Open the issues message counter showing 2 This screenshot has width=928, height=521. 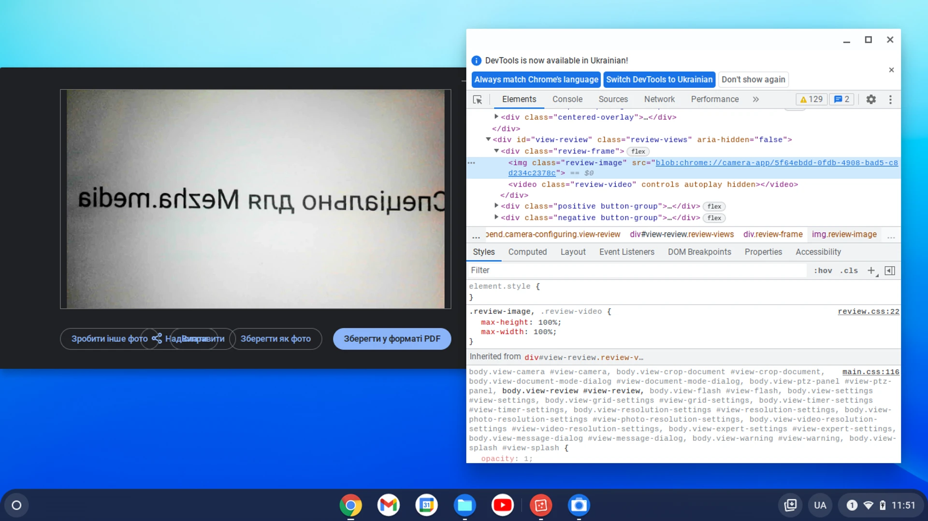[841, 99]
